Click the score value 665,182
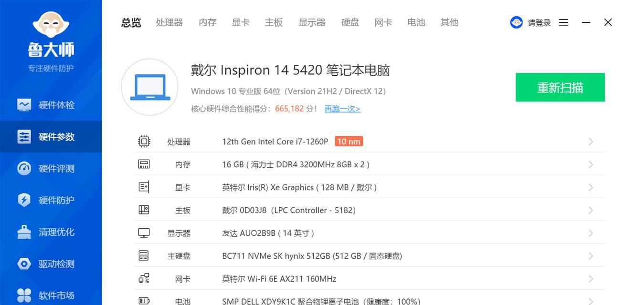Image resolution: width=624 pixels, height=305 pixels. pyautogui.click(x=289, y=109)
